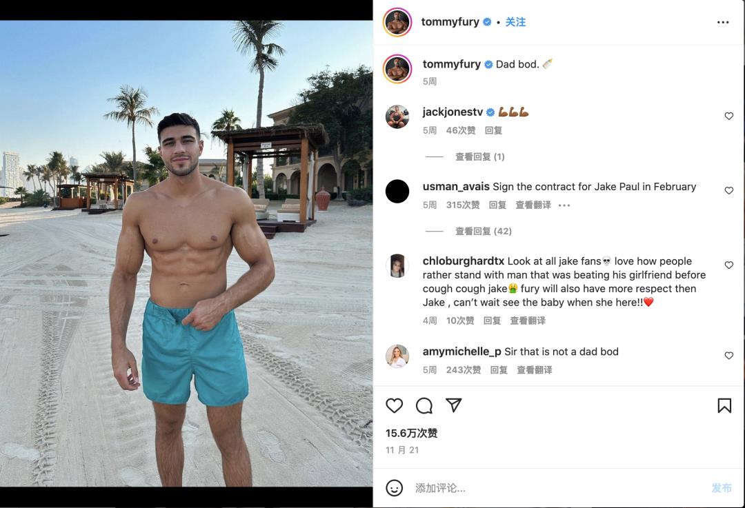
Task: Open the comment bubble icon
Action: click(424, 405)
